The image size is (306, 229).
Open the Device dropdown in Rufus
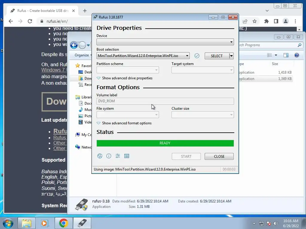(x=165, y=42)
